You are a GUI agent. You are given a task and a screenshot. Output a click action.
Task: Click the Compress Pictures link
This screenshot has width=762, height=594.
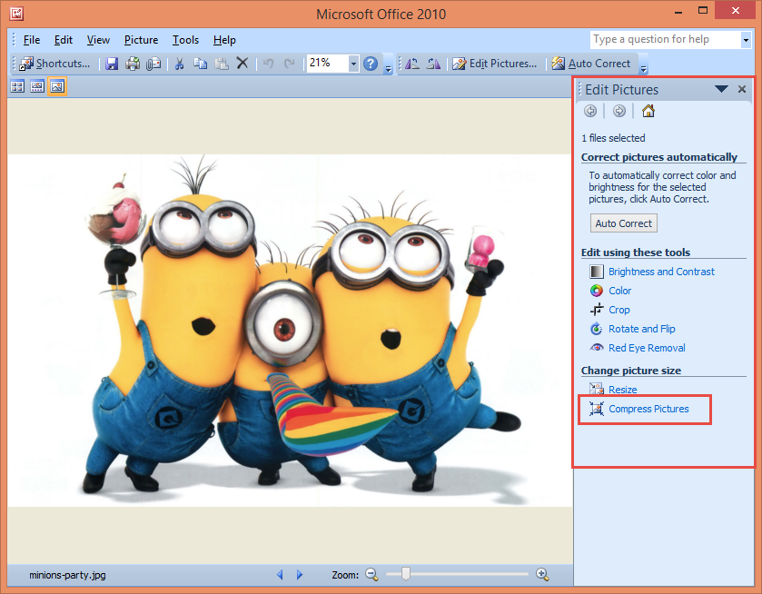click(x=648, y=409)
